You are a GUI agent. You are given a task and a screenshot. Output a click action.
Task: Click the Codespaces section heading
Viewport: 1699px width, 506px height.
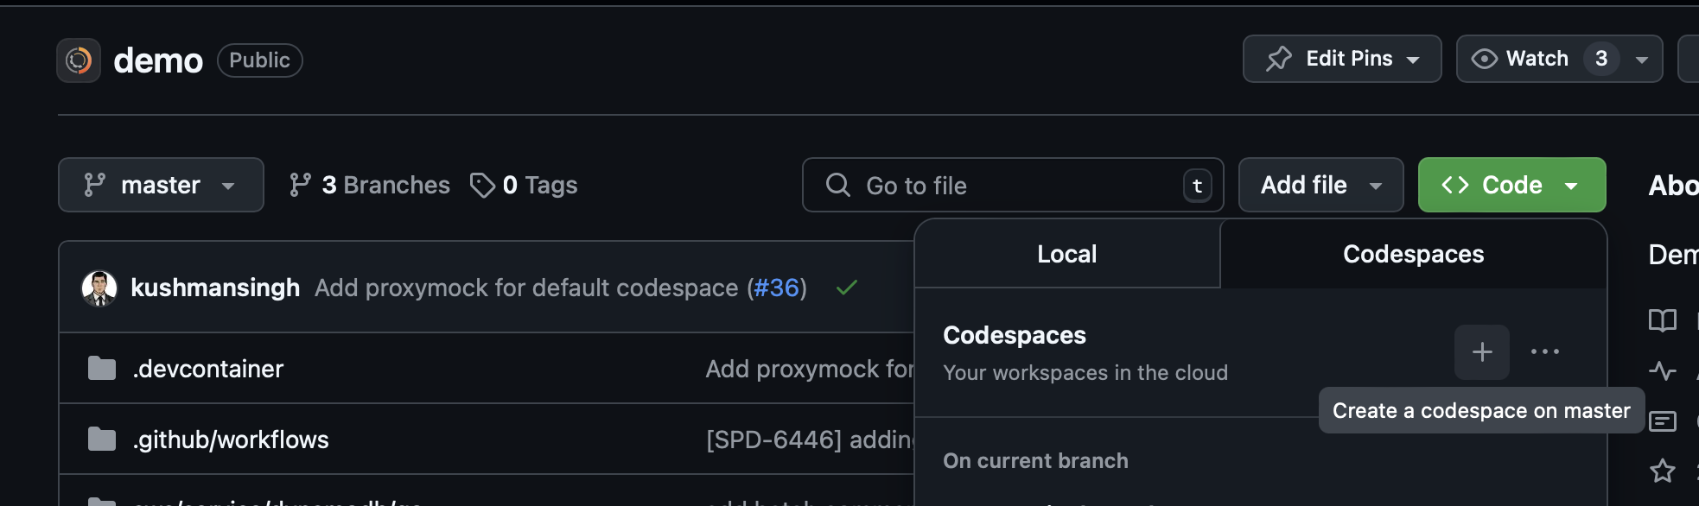click(x=1015, y=335)
